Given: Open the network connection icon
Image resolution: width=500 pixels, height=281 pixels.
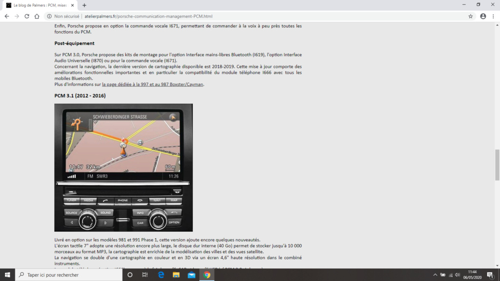Looking at the screenshot, I should coord(451,275).
